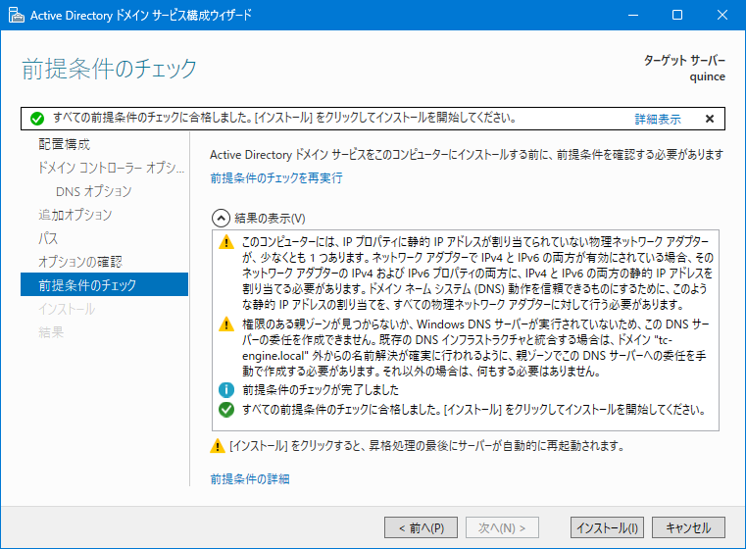Select 前提条件のチェック step
Image resolution: width=746 pixels, height=549 pixels.
104,284
